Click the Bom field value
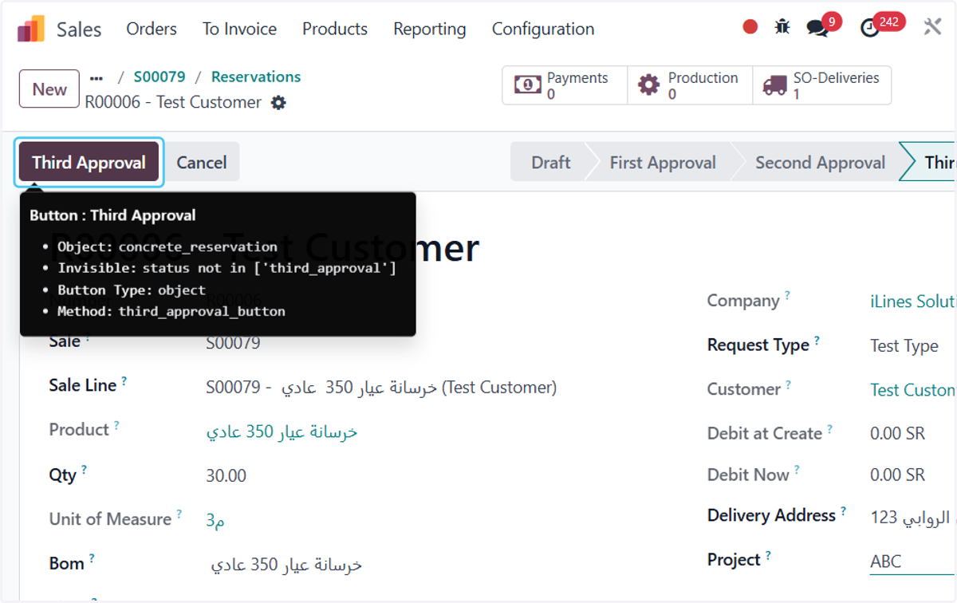This screenshot has width=957, height=603. (286, 565)
